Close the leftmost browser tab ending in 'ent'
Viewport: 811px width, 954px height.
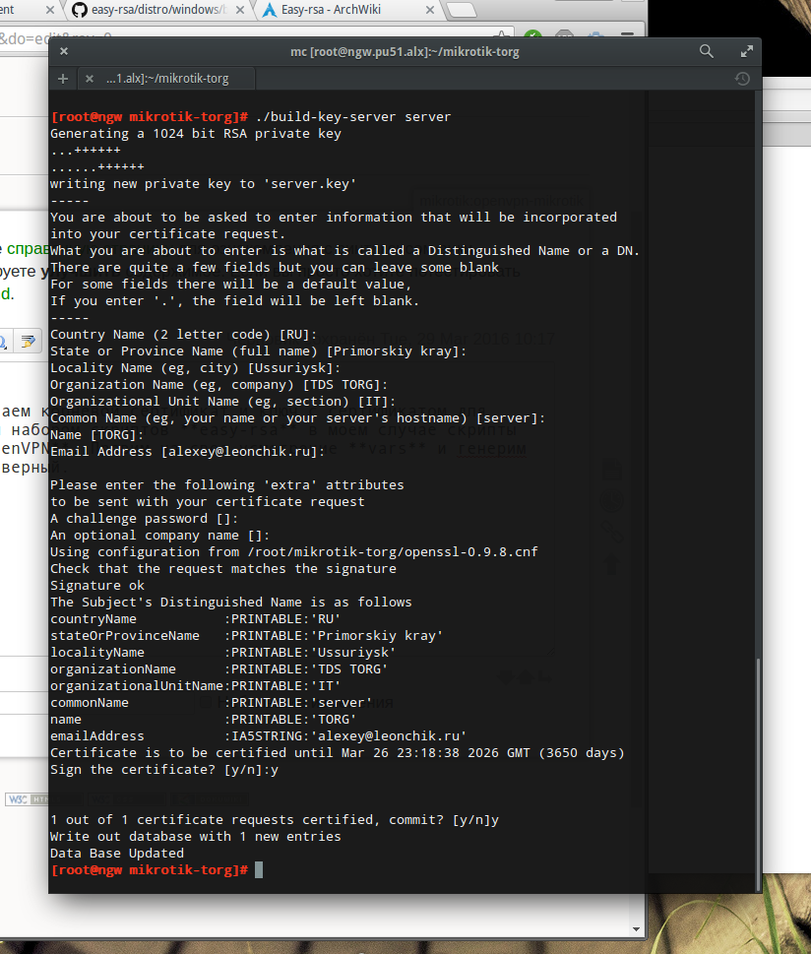[x=50, y=10]
